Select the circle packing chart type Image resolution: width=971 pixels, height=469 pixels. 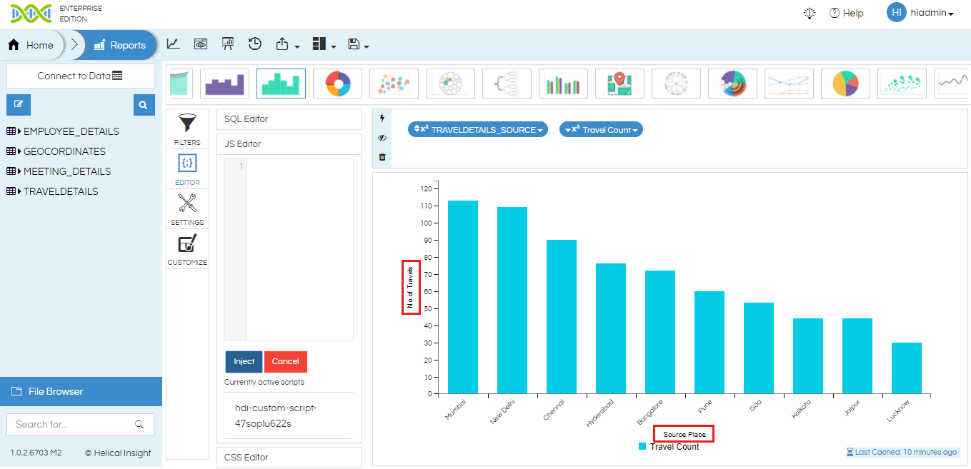tap(450, 84)
